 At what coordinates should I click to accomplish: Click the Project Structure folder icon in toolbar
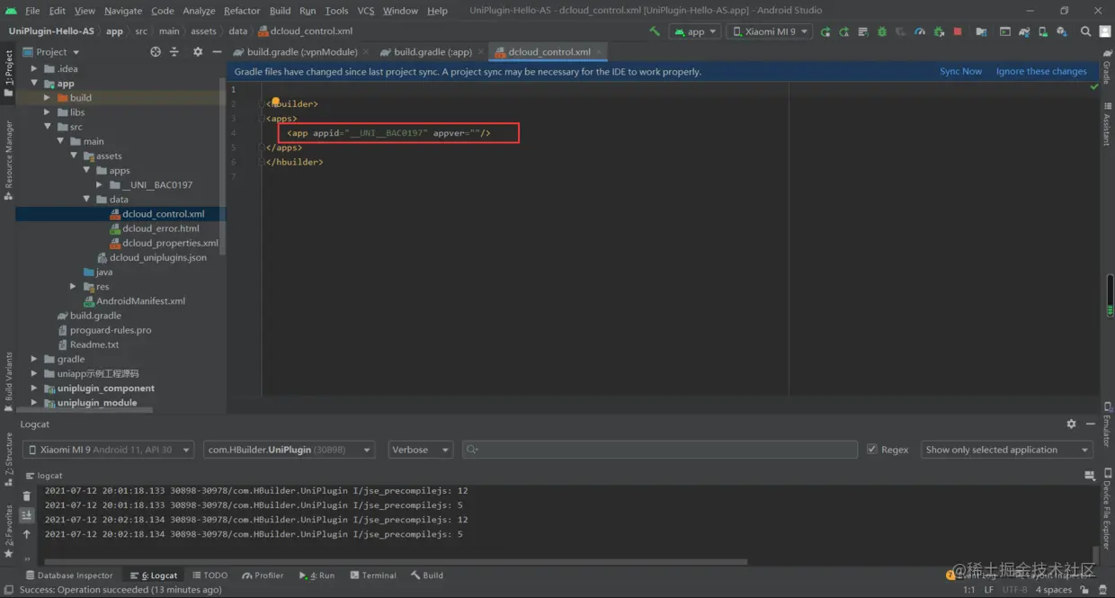coord(981,31)
